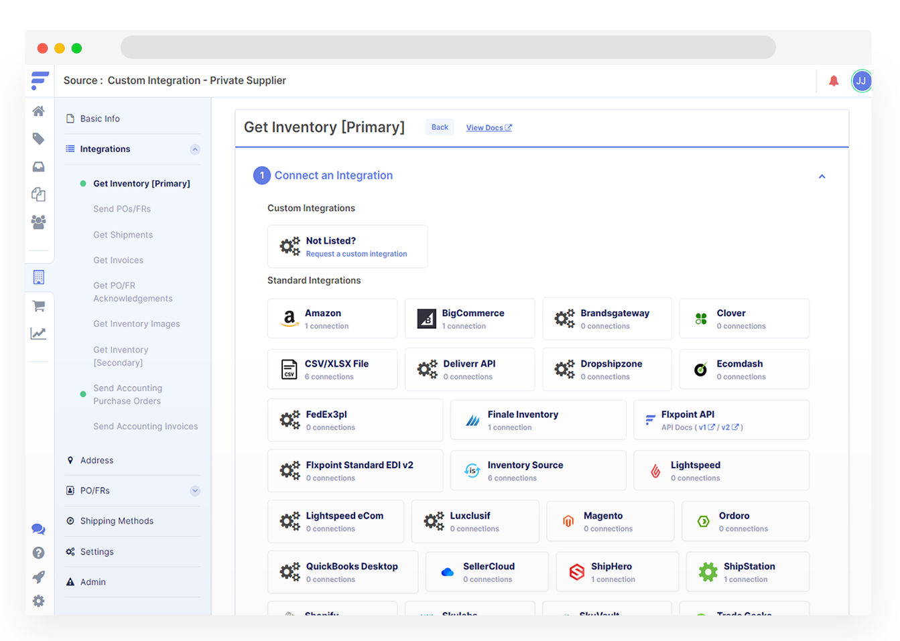The height and width of the screenshot is (641, 900).
Task: Select Get Invoices in sidebar
Action: point(118,261)
